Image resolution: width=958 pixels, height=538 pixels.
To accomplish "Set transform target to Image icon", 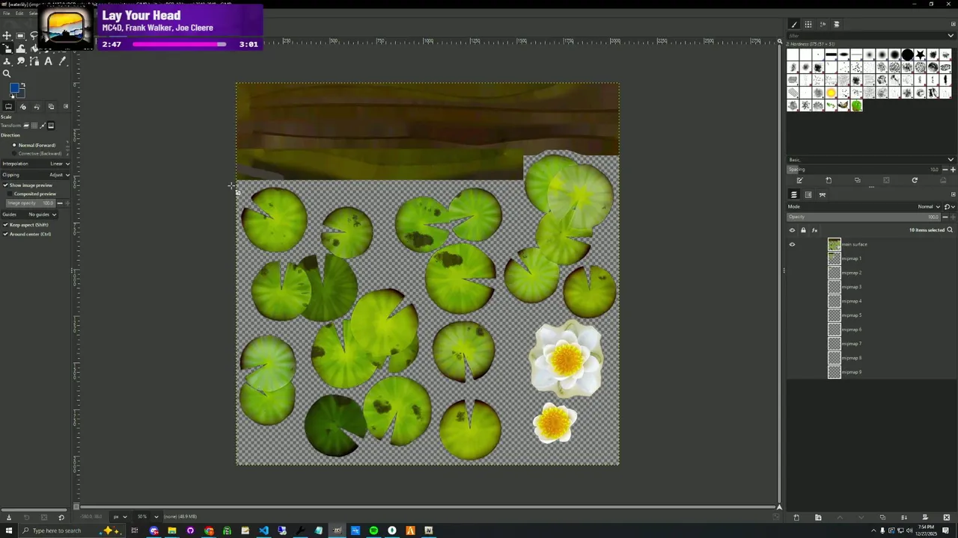I will pyautogui.click(x=51, y=126).
